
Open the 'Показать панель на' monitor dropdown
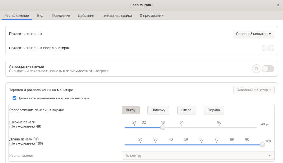click(253, 34)
